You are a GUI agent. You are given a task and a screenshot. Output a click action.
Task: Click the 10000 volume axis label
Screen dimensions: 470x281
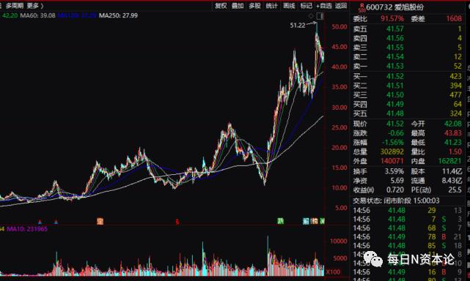tap(339, 241)
